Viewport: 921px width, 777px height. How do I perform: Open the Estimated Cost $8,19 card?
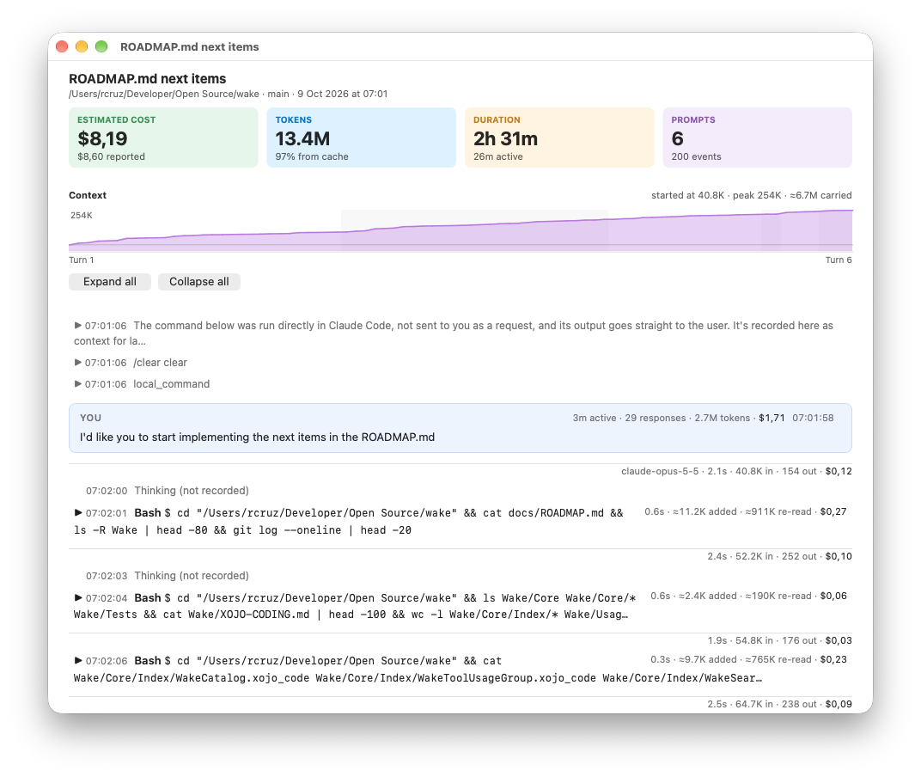[x=163, y=138]
